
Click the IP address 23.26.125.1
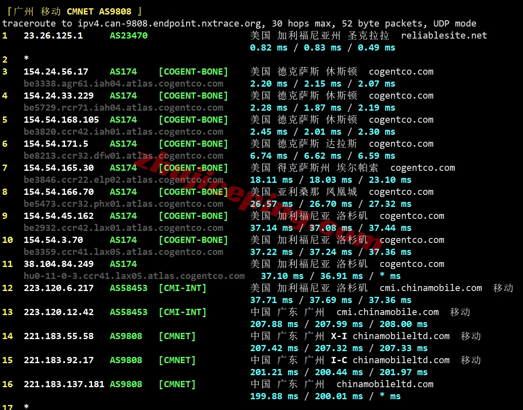[x=53, y=36]
